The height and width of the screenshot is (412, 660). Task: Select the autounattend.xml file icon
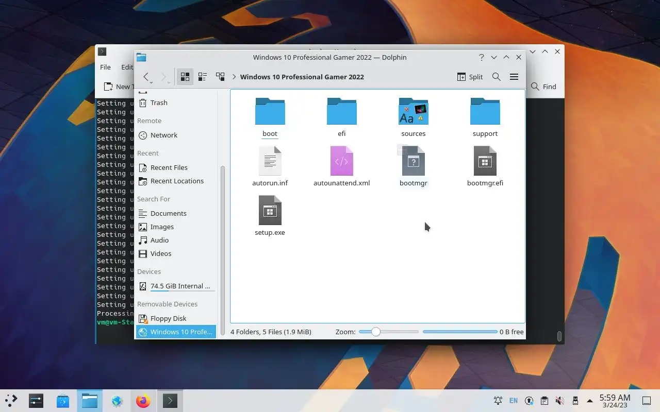[x=341, y=161]
